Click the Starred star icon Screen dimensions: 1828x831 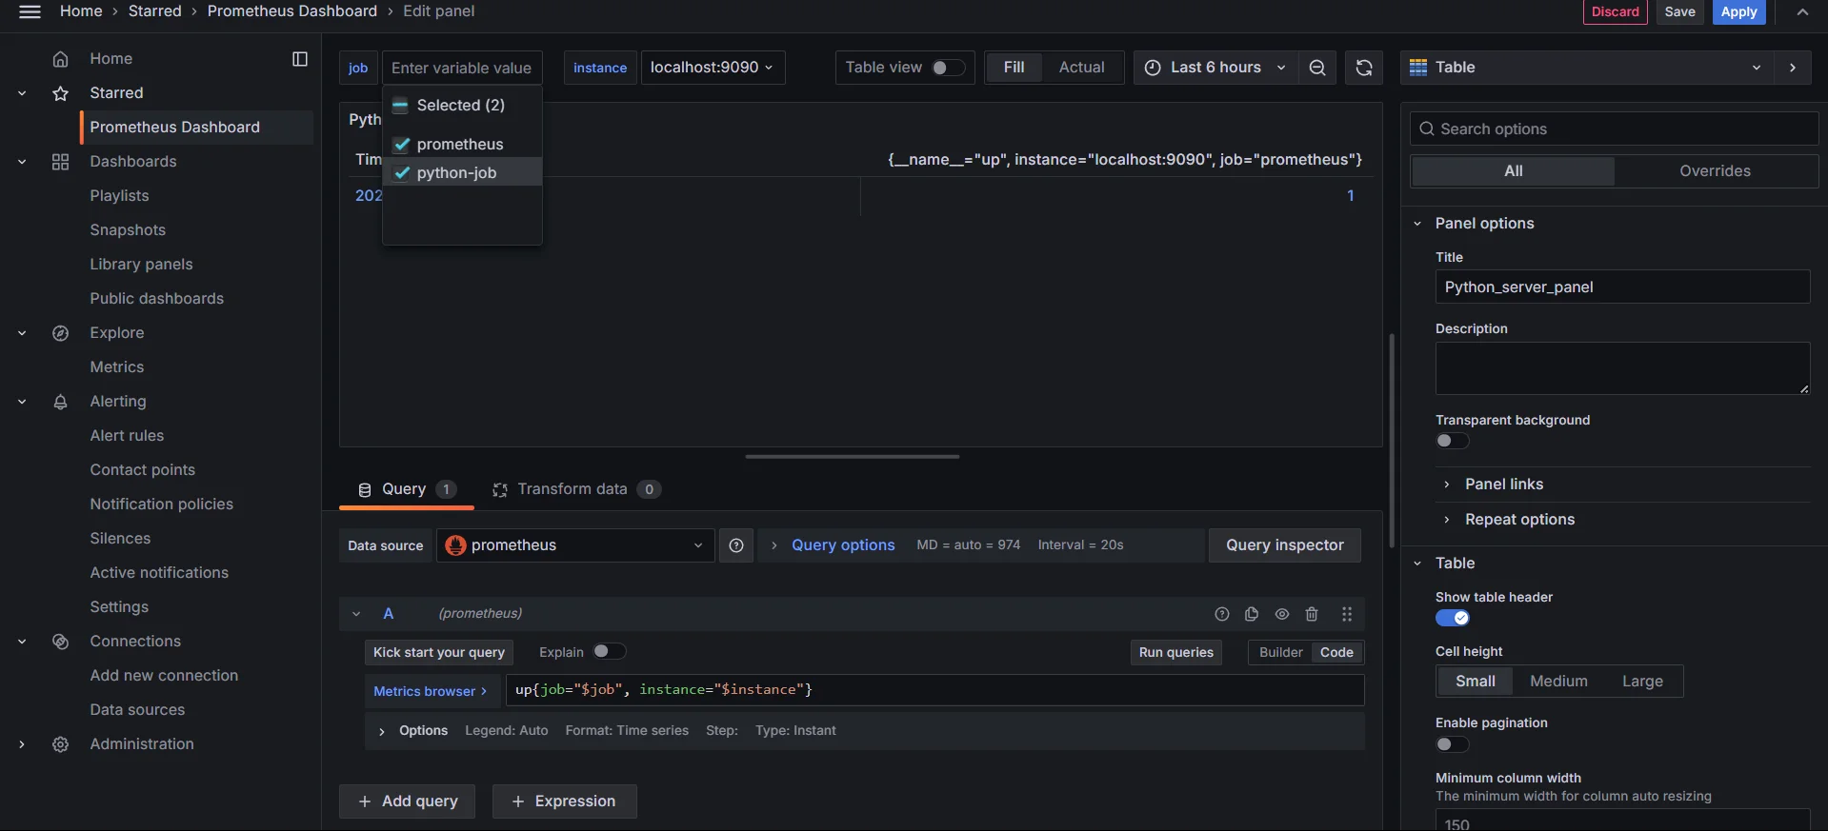(x=60, y=93)
